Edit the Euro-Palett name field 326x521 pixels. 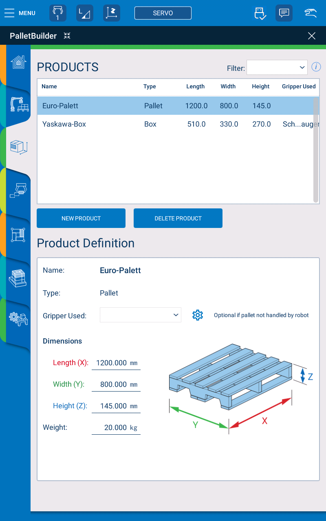(x=120, y=270)
